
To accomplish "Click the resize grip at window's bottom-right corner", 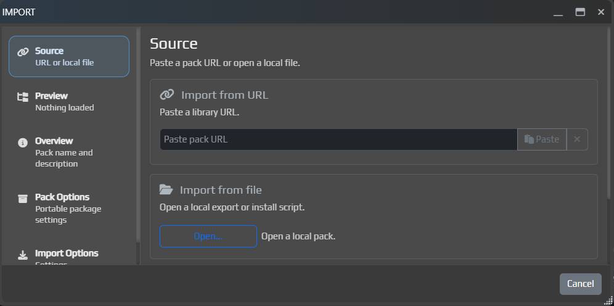I will pyautogui.click(x=608, y=300).
